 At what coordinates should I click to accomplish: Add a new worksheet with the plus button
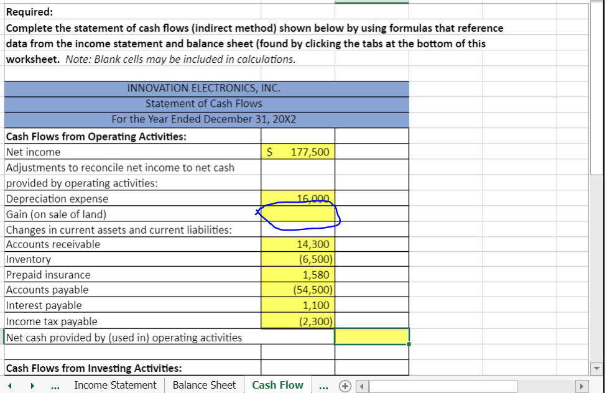click(x=345, y=386)
